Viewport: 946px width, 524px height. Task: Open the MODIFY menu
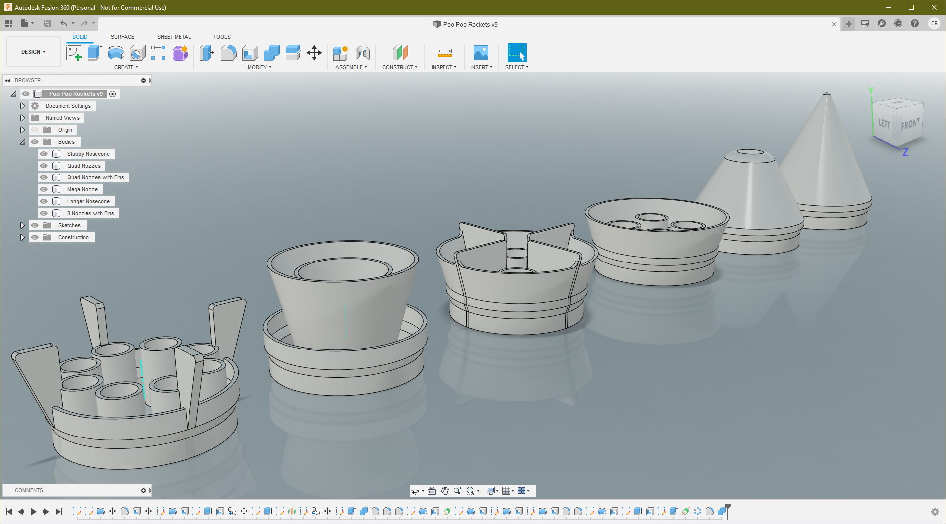(x=259, y=67)
